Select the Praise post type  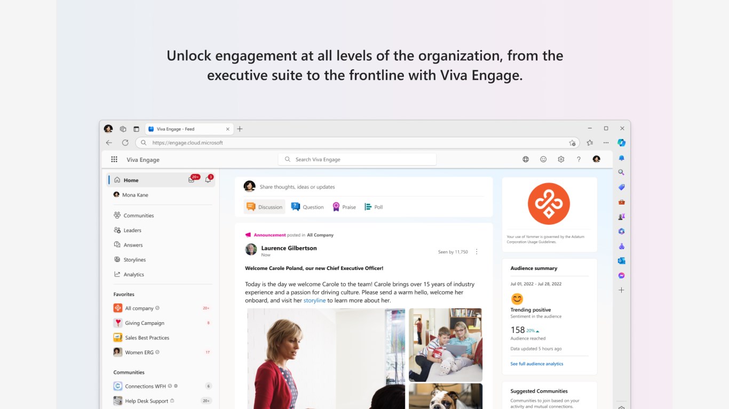[344, 207]
